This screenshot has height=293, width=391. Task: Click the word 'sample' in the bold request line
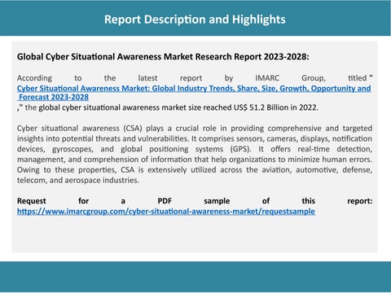(217, 201)
